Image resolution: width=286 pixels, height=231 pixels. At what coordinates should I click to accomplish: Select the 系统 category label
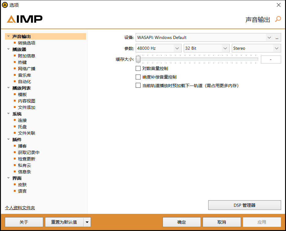(x=17, y=114)
